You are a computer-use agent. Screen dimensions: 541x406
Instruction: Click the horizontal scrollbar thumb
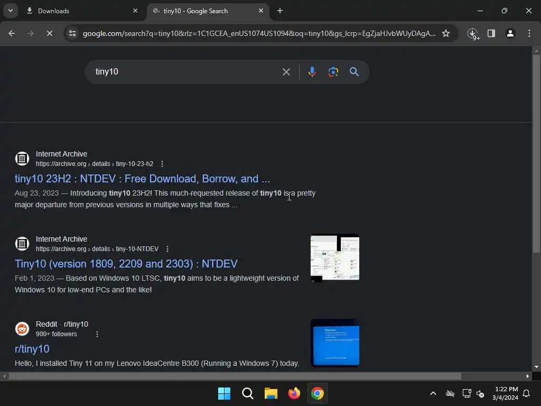(235, 376)
